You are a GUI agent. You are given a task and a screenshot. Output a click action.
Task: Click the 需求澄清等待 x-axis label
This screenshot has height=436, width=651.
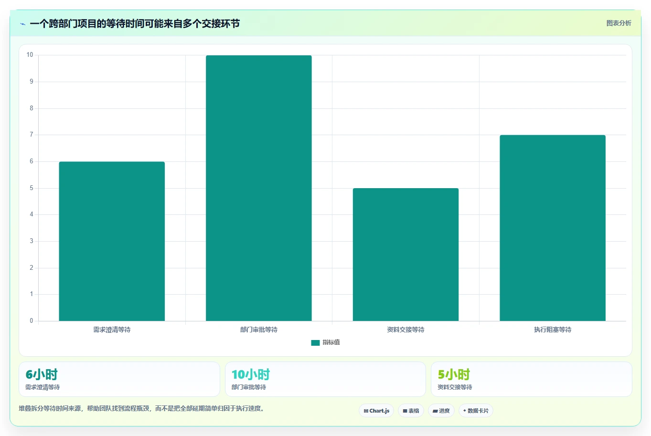coord(112,330)
